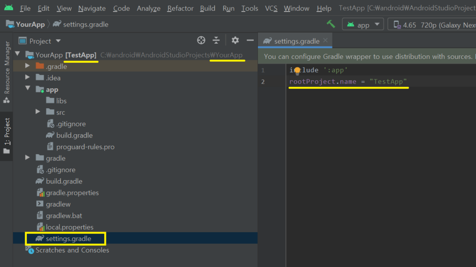Select the Galaxy Nexus device selector
The image size is (476, 267).
tap(432, 25)
